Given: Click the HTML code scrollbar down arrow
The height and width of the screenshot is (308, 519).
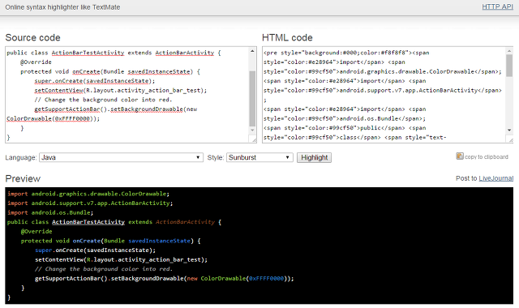Looking at the screenshot, I should [x=509, y=130].
